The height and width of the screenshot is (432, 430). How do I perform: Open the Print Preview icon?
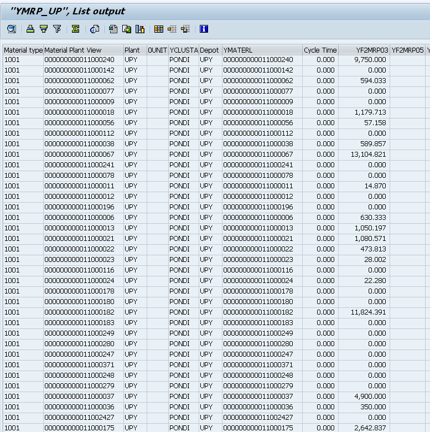(x=95, y=29)
